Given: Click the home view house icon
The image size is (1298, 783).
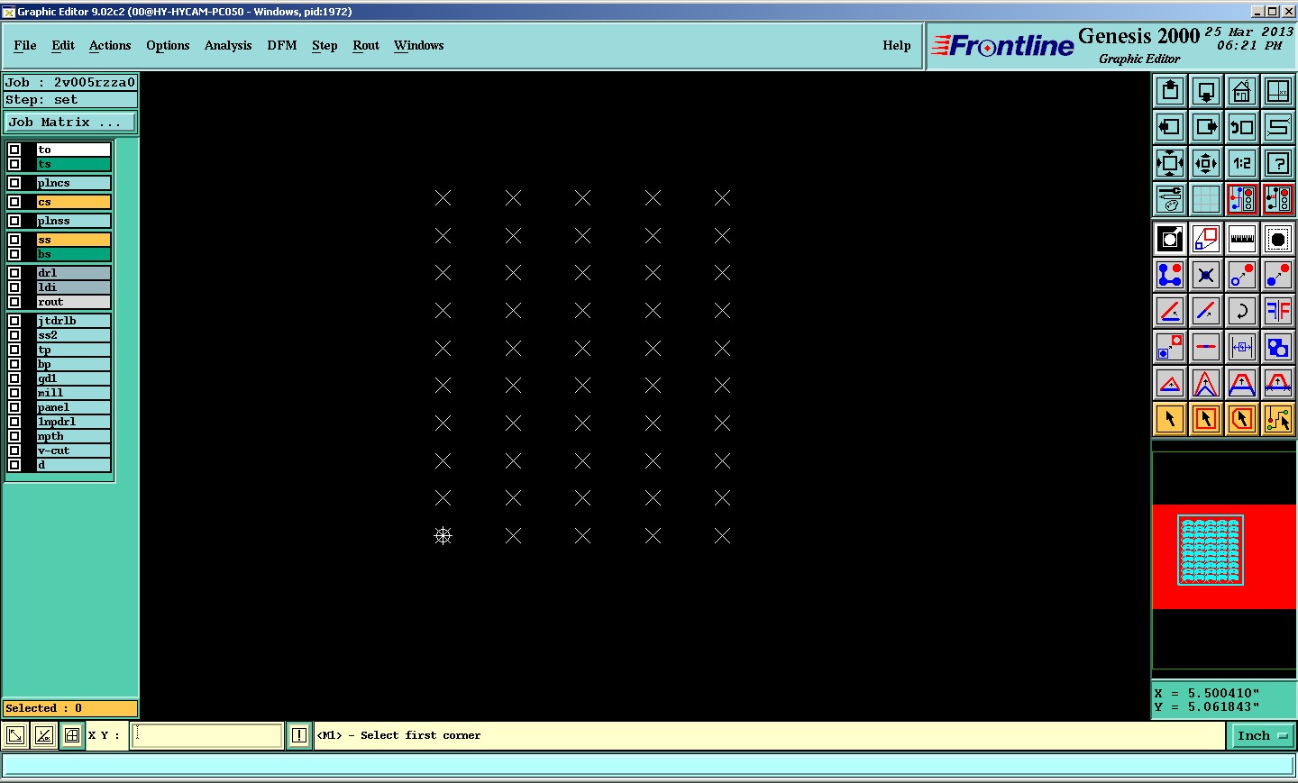Looking at the screenshot, I should (1242, 91).
